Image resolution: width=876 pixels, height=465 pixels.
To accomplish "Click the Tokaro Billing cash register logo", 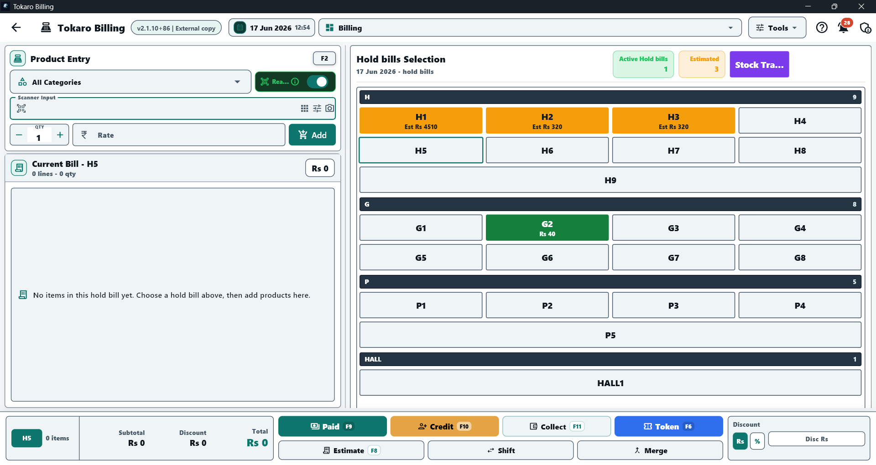I will [x=46, y=27].
